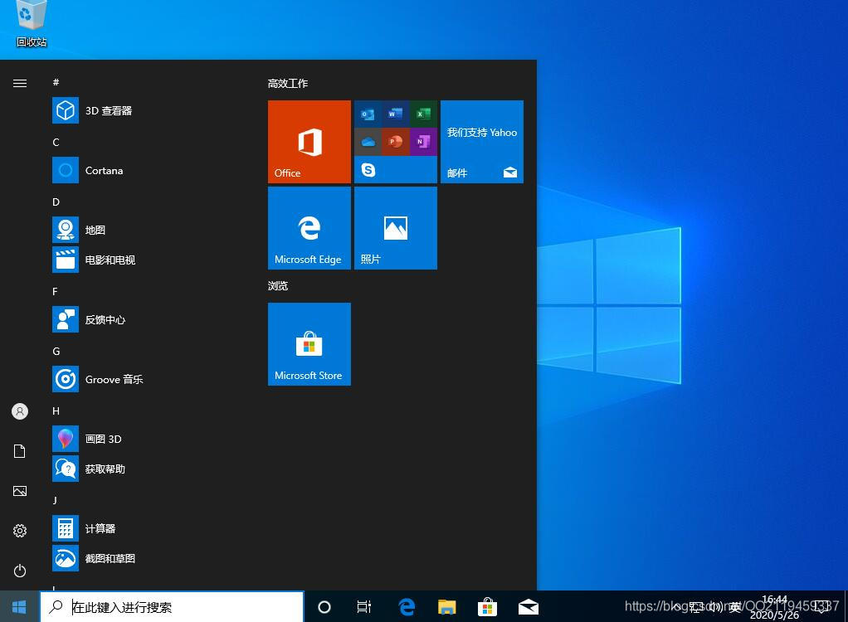Open the user account icon in Start sidebar
This screenshot has height=622, width=848.
coord(20,412)
